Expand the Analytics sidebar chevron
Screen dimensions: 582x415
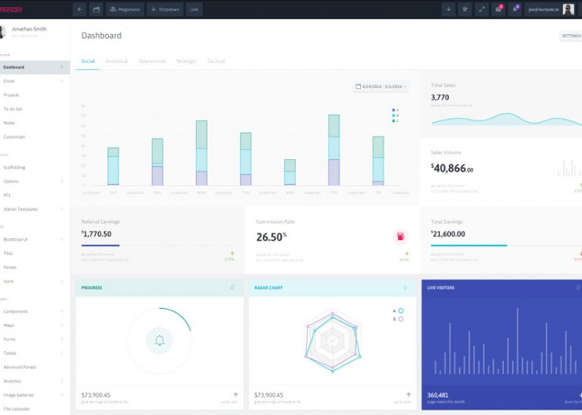62,381
